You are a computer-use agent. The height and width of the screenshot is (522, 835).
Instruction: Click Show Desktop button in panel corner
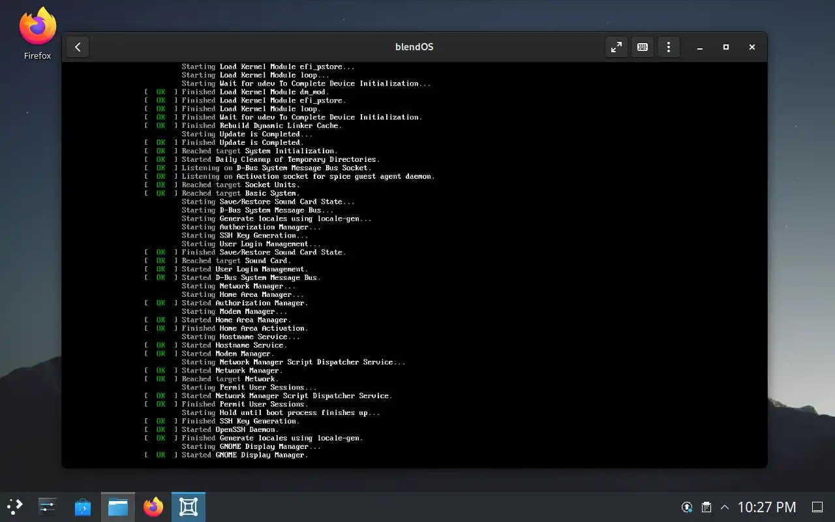[x=817, y=507]
